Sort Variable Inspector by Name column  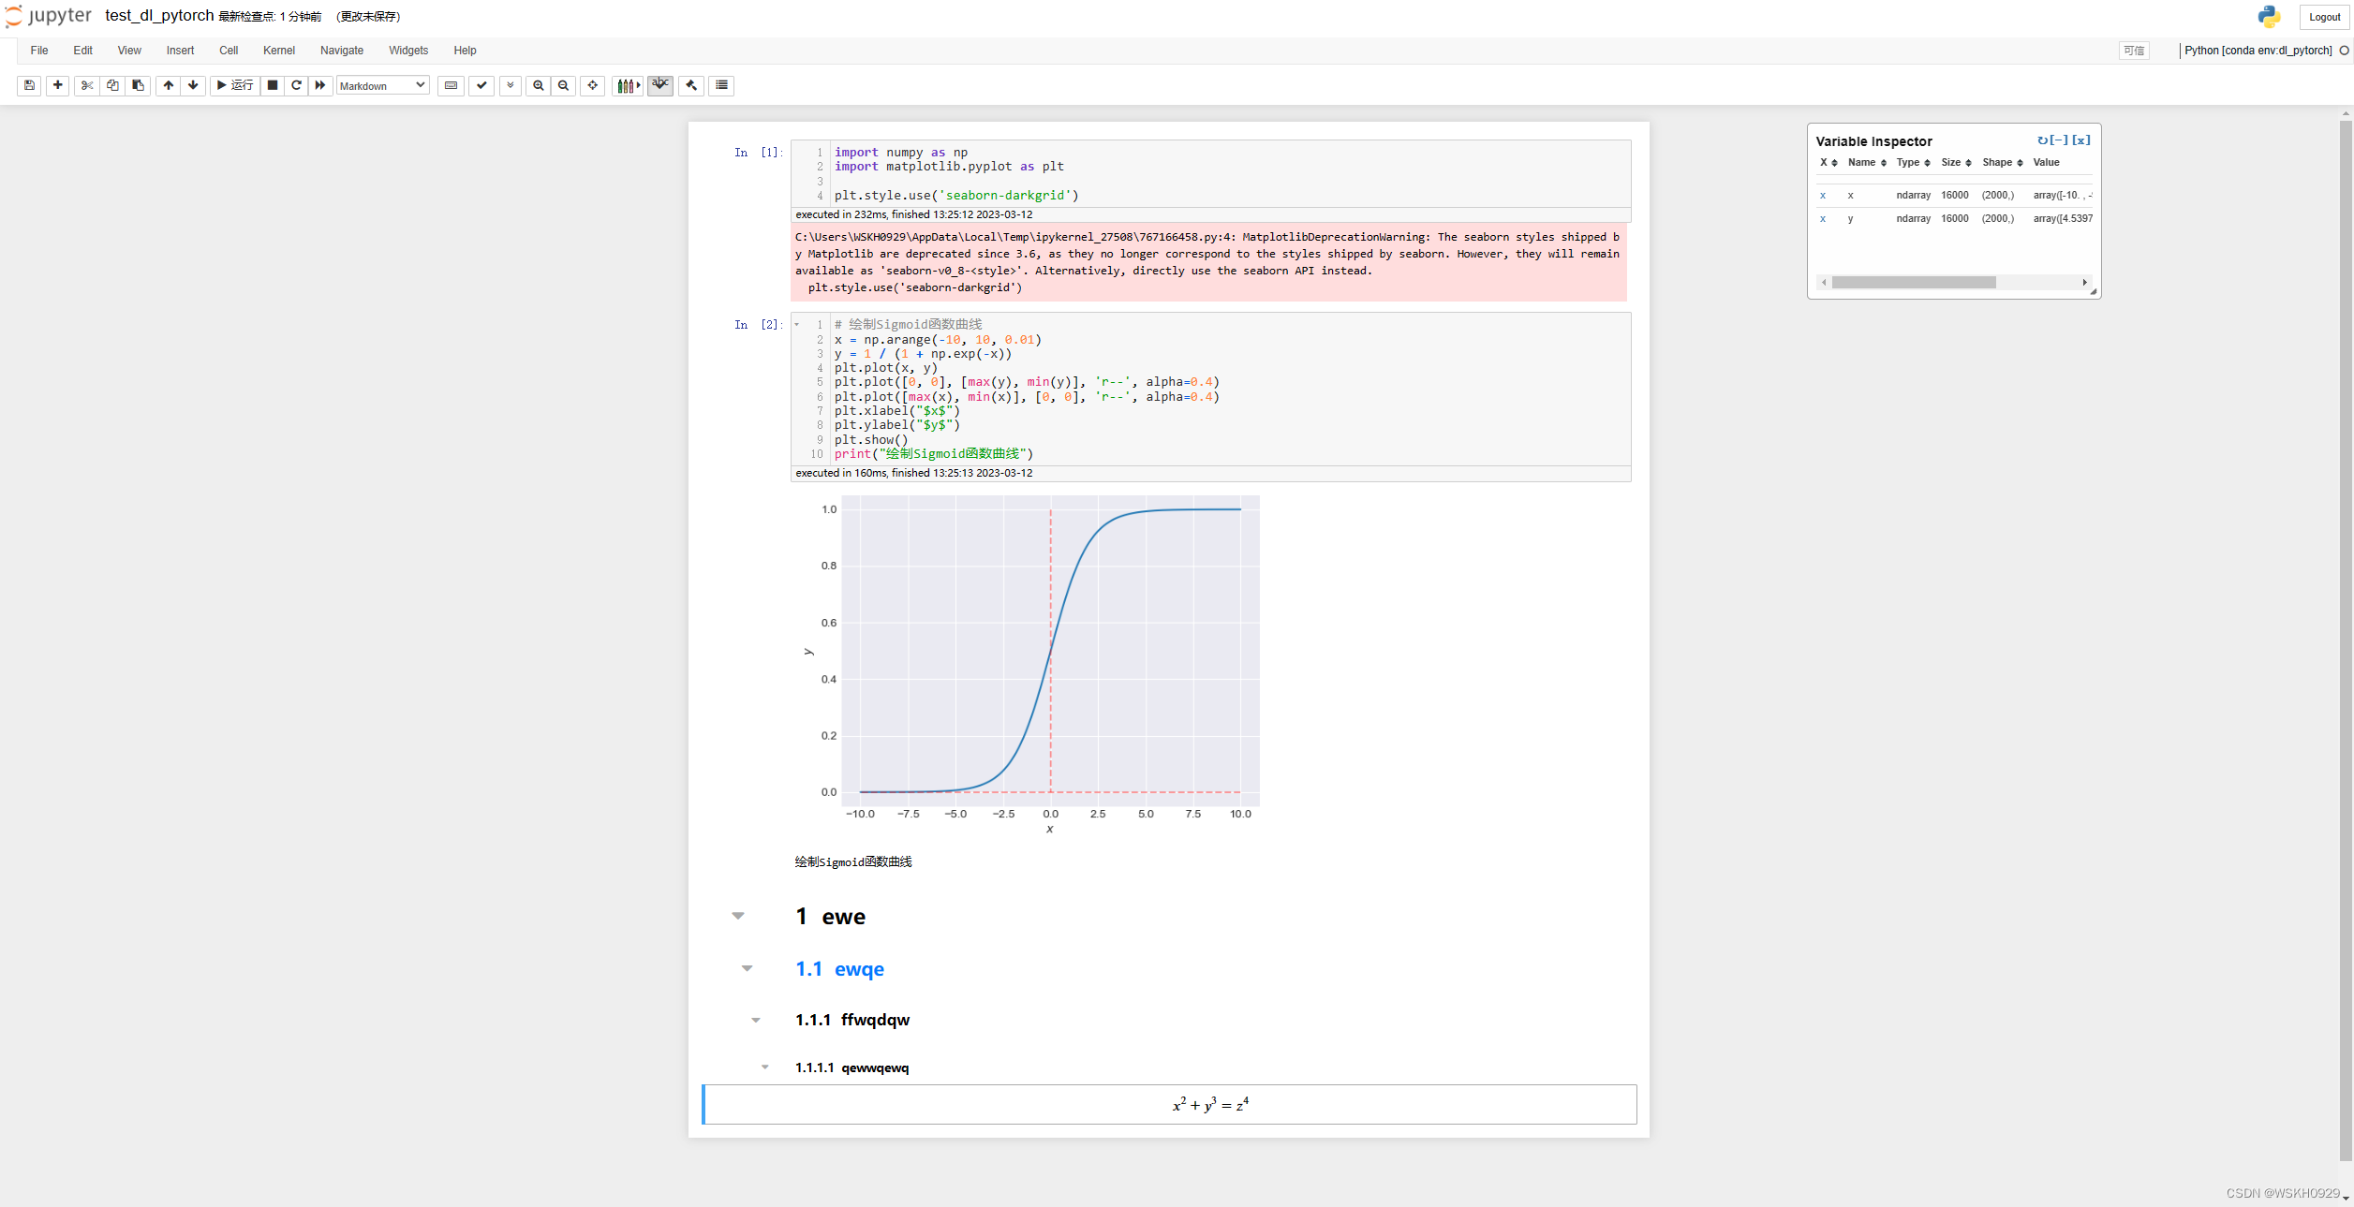point(1867,163)
